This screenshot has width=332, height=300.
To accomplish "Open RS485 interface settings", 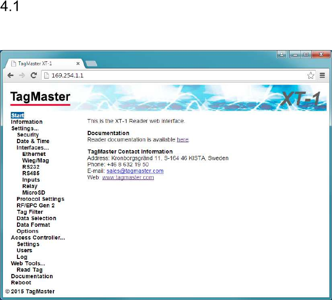I will click(x=31, y=173).
